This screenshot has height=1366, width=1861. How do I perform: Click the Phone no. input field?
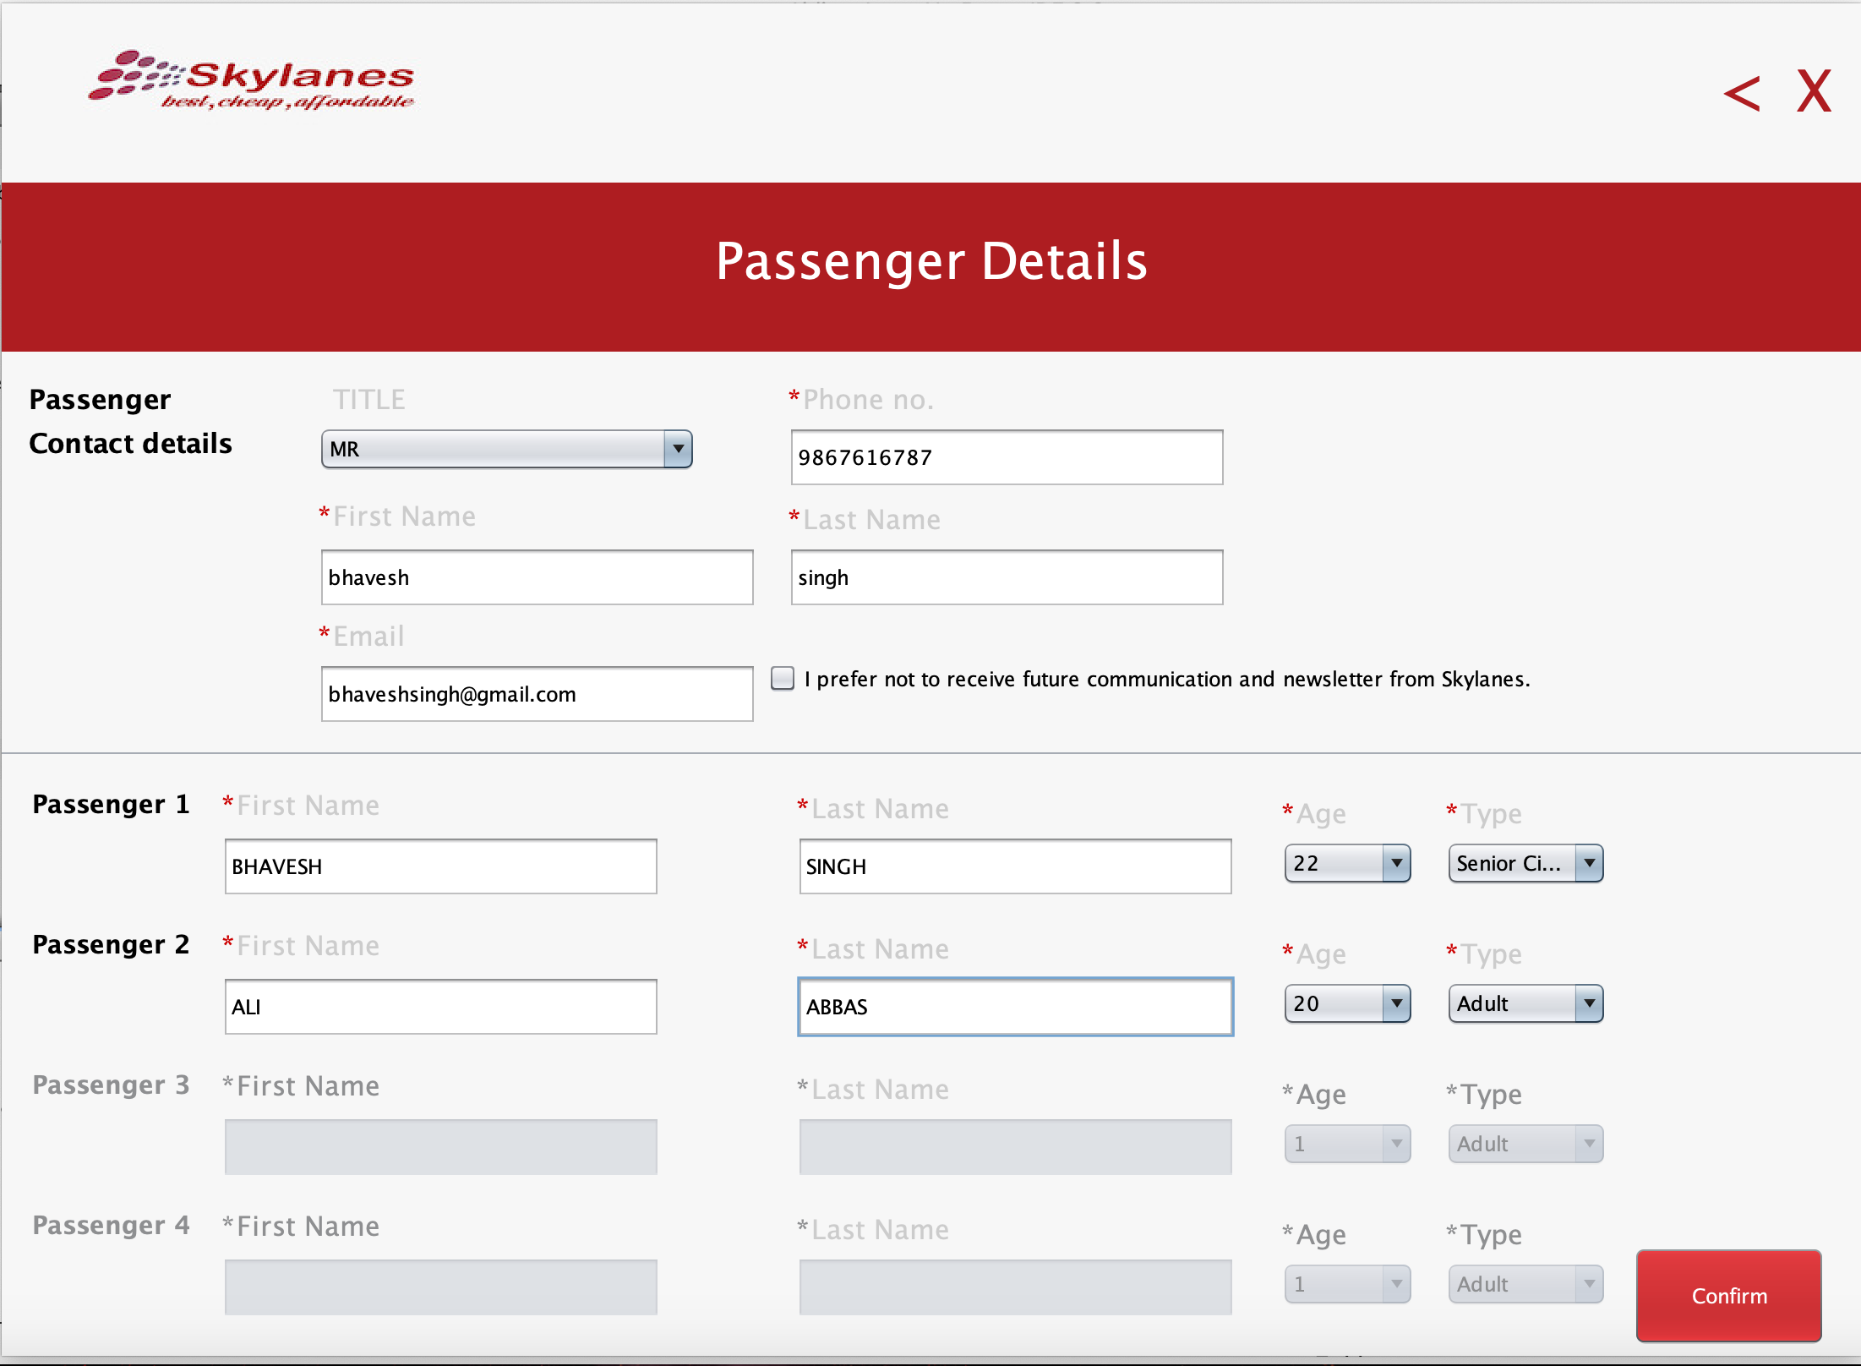(x=1006, y=457)
